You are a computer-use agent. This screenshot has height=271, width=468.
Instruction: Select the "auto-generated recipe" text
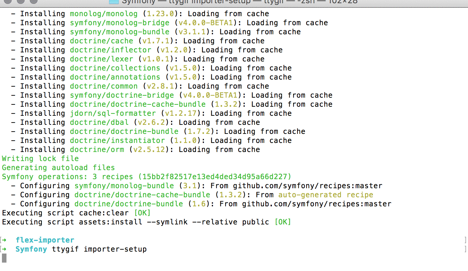pyautogui.click(x=326, y=195)
